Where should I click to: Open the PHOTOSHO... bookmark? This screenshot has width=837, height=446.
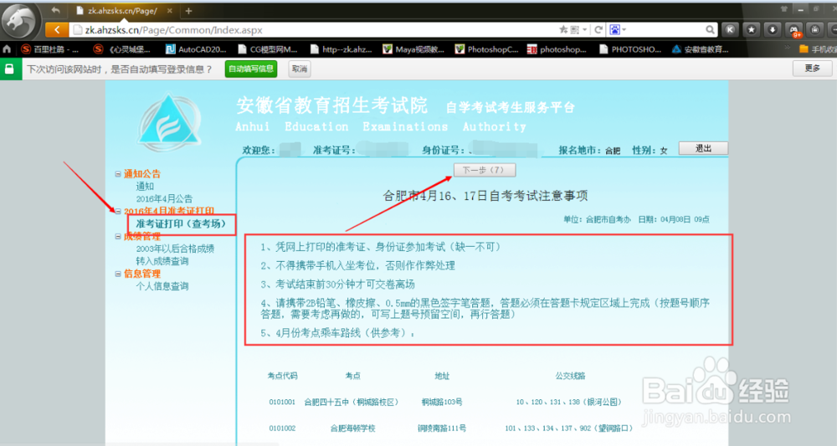(630, 49)
